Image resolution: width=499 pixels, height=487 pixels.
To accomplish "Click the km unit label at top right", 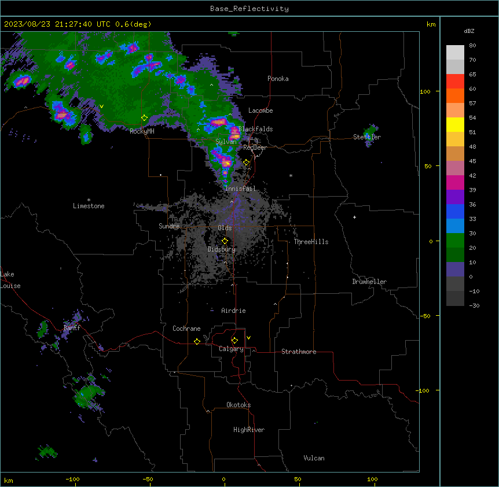I will click(x=431, y=24).
